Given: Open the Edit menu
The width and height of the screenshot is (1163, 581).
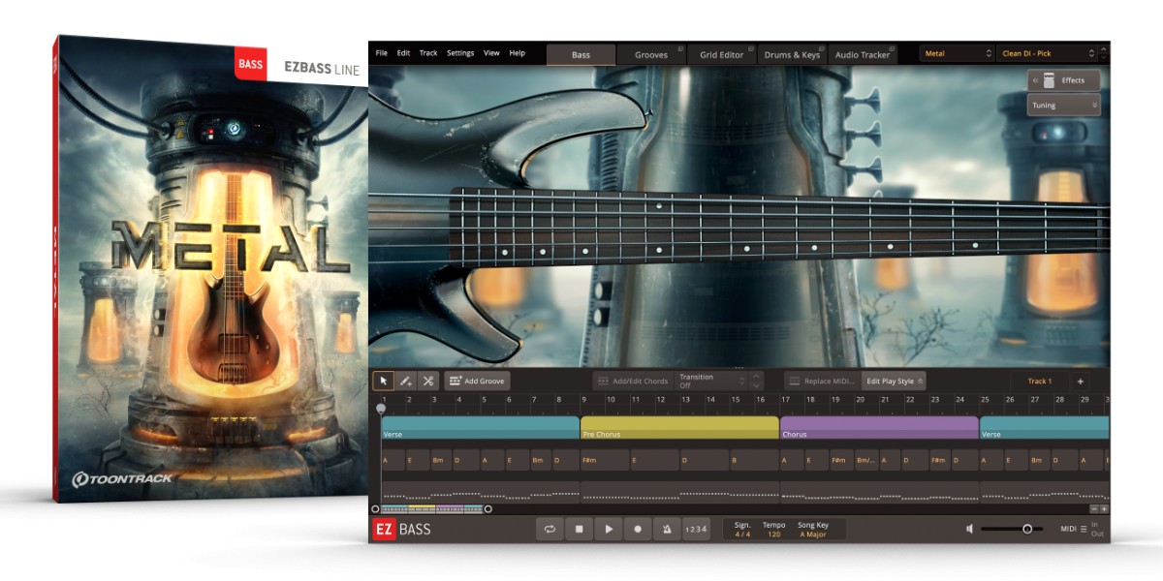Looking at the screenshot, I should point(403,53).
